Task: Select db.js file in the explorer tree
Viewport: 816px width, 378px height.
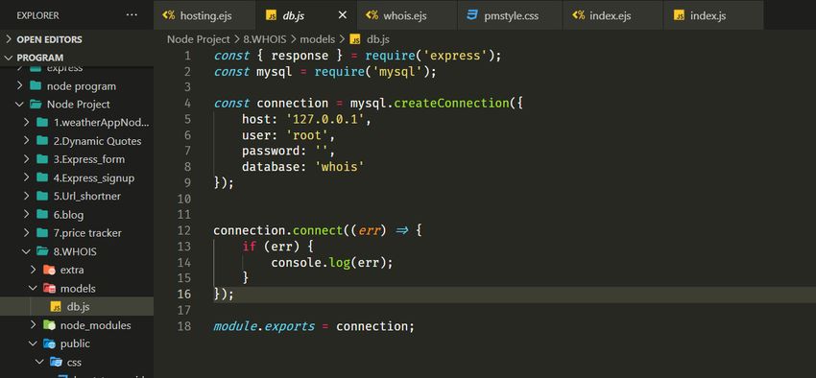Action: pyautogui.click(x=77, y=307)
